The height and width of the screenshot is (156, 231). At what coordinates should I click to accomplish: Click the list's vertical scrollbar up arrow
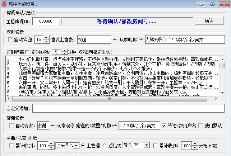point(222,60)
